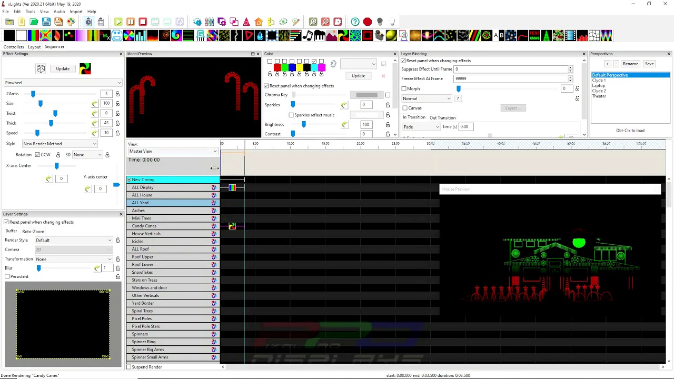
Task: Switch to the Layout tab
Action: click(x=34, y=47)
